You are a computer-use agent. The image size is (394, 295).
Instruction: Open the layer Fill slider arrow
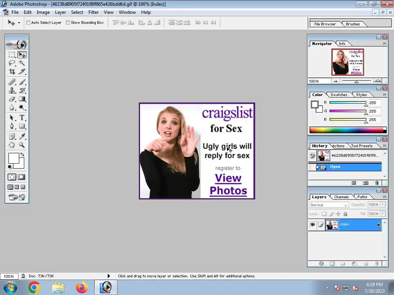coord(383,214)
